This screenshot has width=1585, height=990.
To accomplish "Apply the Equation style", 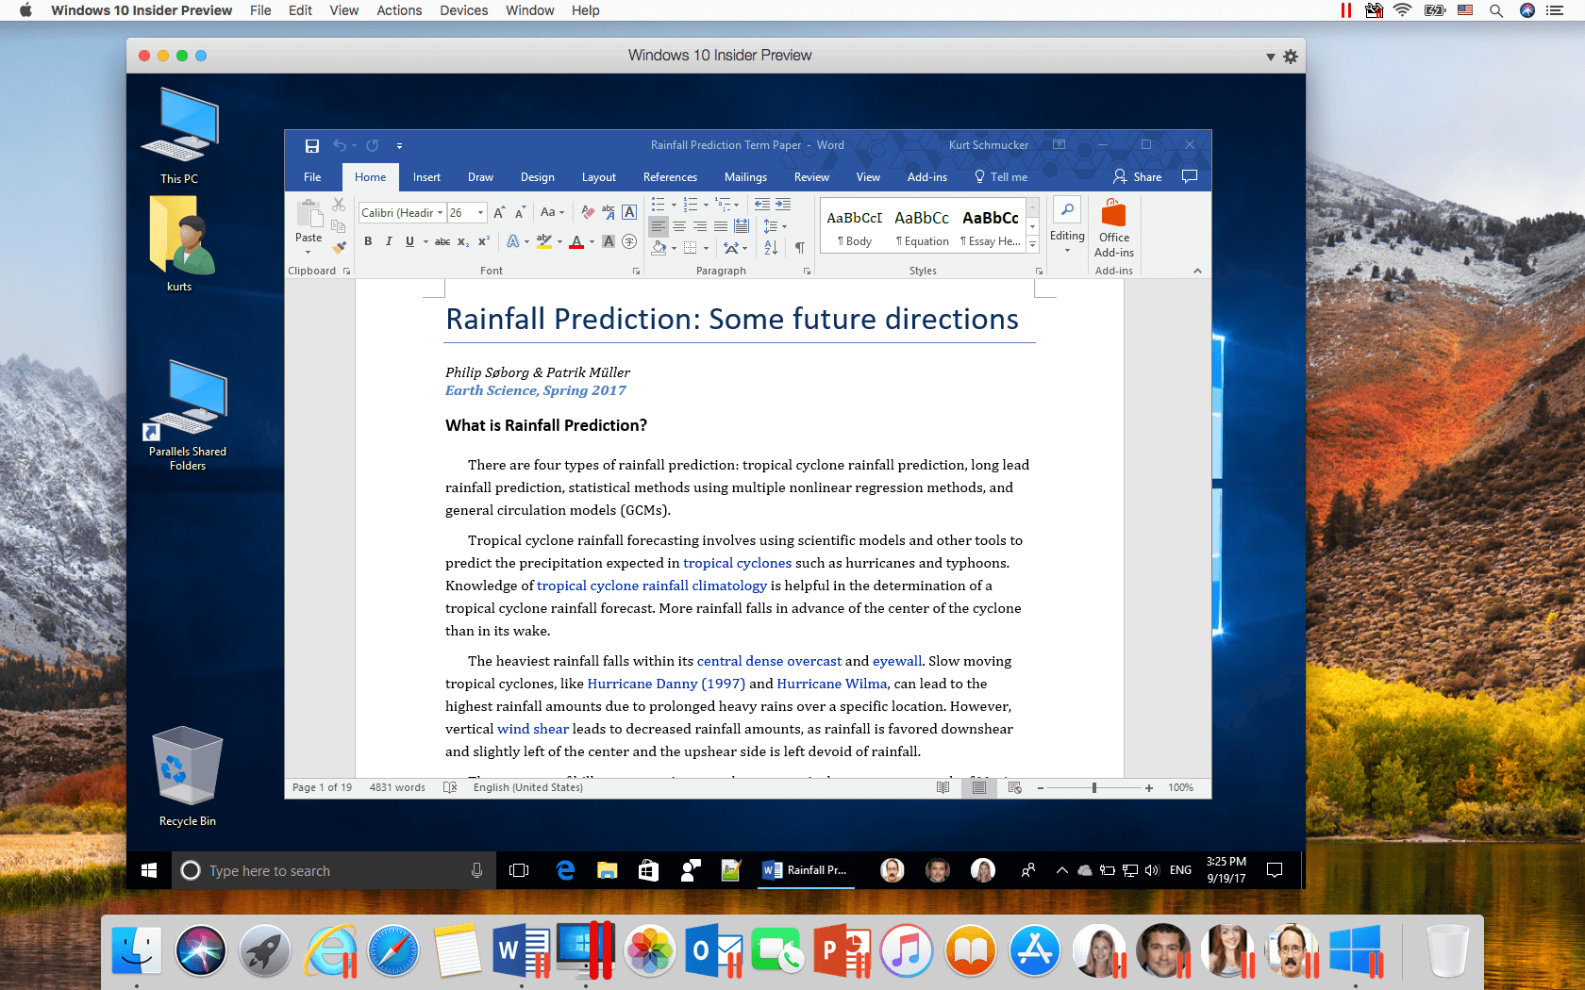I will [x=922, y=227].
